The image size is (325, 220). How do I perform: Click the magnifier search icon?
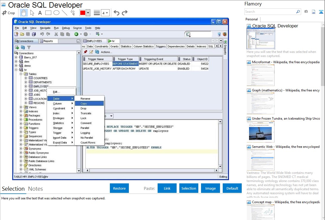click(x=298, y=12)
